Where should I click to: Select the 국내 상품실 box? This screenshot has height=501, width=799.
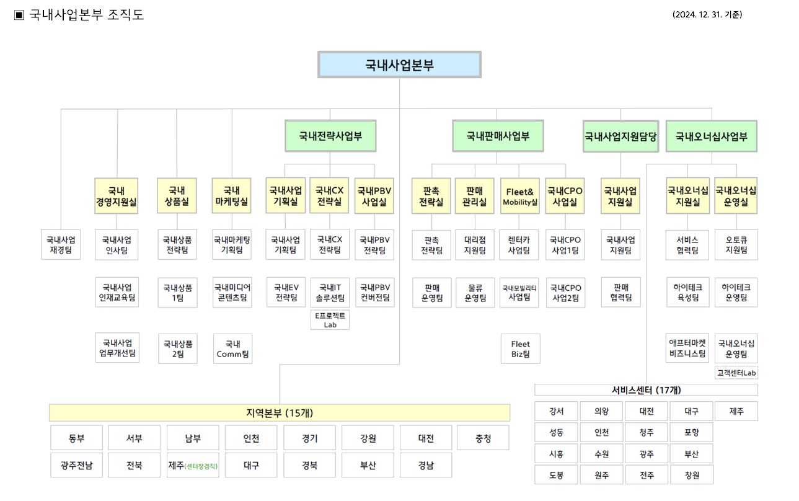coord(177,196)
